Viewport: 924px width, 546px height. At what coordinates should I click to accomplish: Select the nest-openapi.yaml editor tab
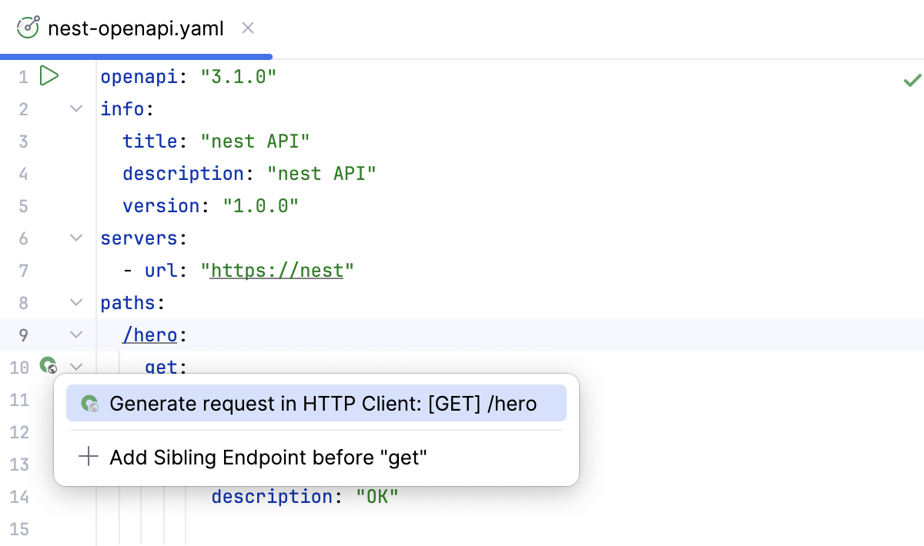tap(136, 28)
